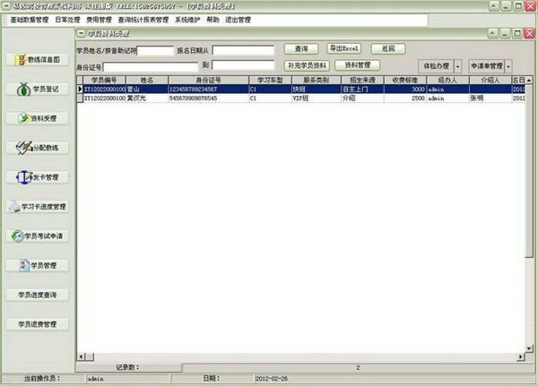538x386 pixels.
Task: Click the 招生来源 column header
Action: click(x=362, y=81)
